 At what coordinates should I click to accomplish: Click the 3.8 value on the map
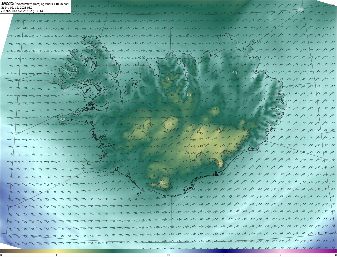point(189,94)
